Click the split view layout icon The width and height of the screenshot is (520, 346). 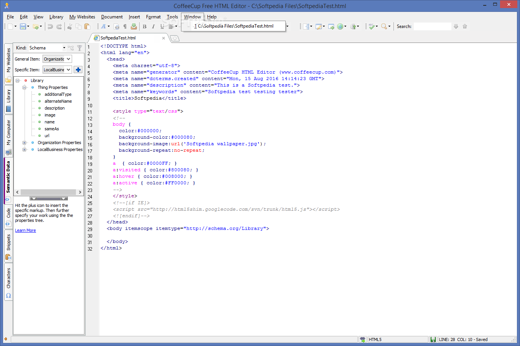coord(306,26)
